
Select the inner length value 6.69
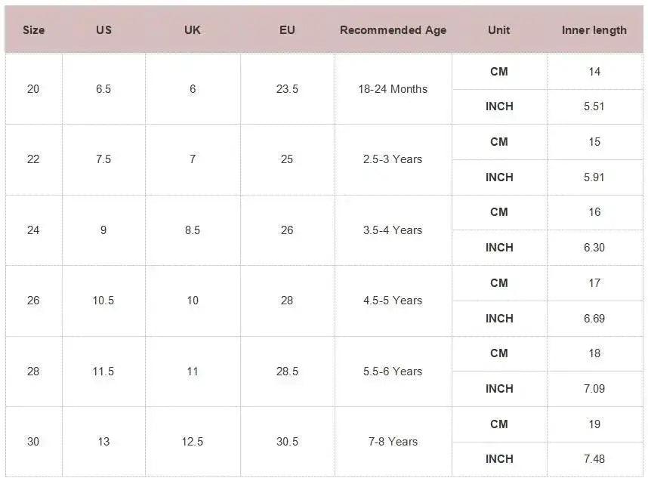click(x=594, y=319)
